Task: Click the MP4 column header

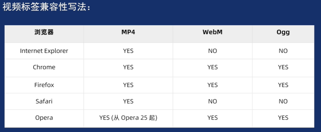Action: (x=128, y=32)
